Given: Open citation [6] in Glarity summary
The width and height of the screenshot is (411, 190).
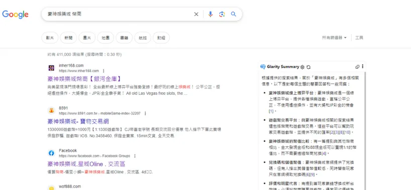Looking at the screenshot, I should point(307,174).
